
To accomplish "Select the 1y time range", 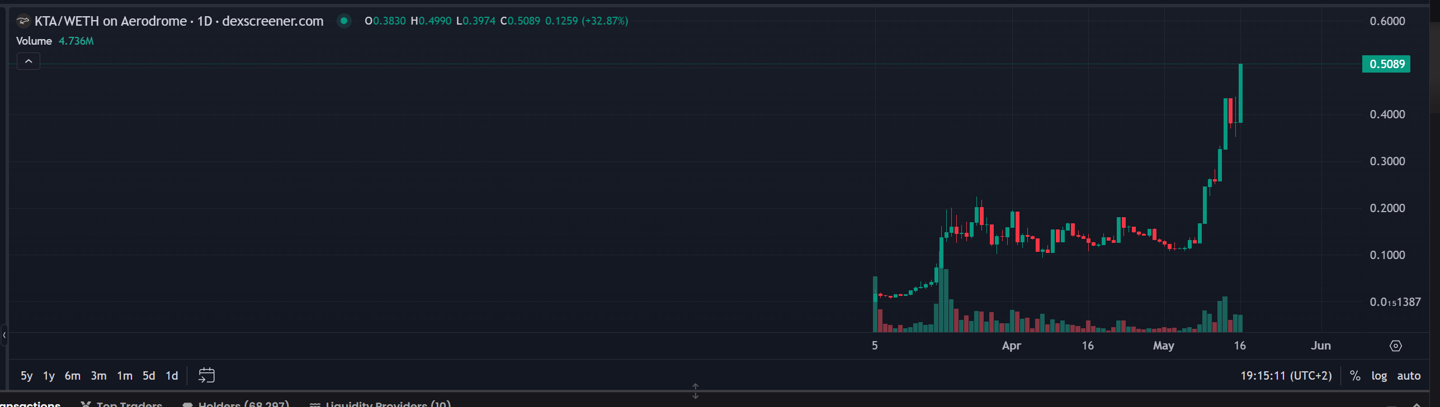I will point(49,376).
